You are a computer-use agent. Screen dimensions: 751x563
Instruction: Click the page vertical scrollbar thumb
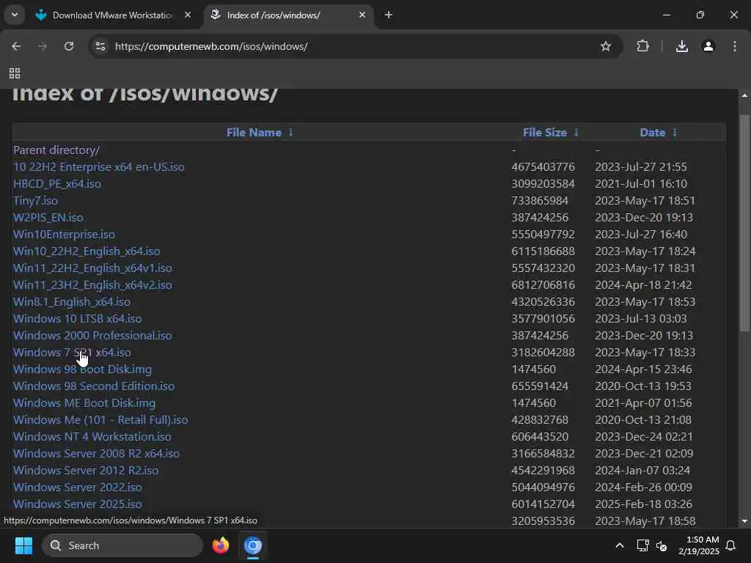pos(744,223)
